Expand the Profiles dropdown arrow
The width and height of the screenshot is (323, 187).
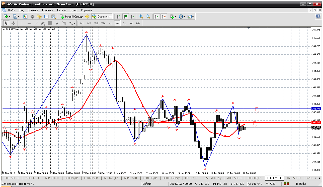19,16
